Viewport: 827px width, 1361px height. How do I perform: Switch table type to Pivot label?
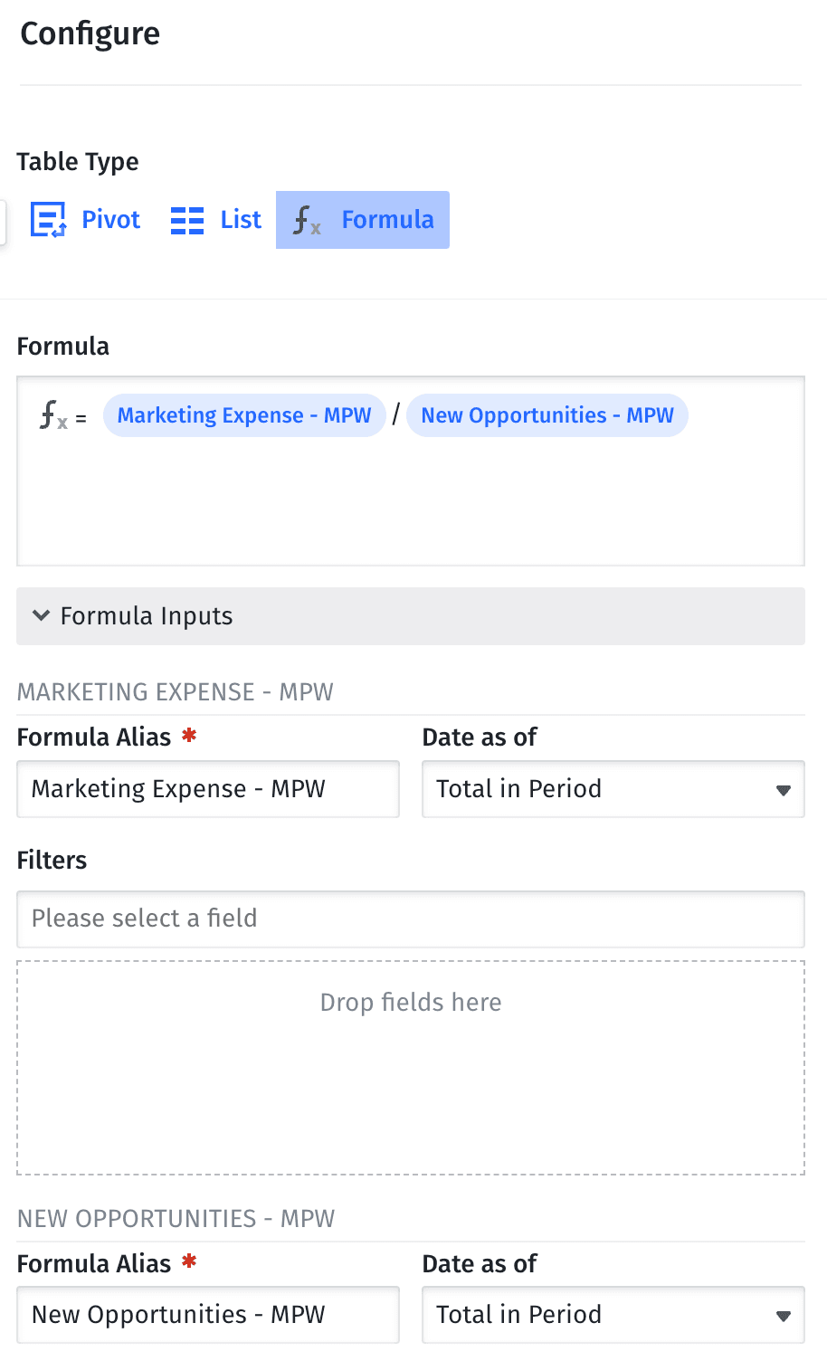point(110,220)
